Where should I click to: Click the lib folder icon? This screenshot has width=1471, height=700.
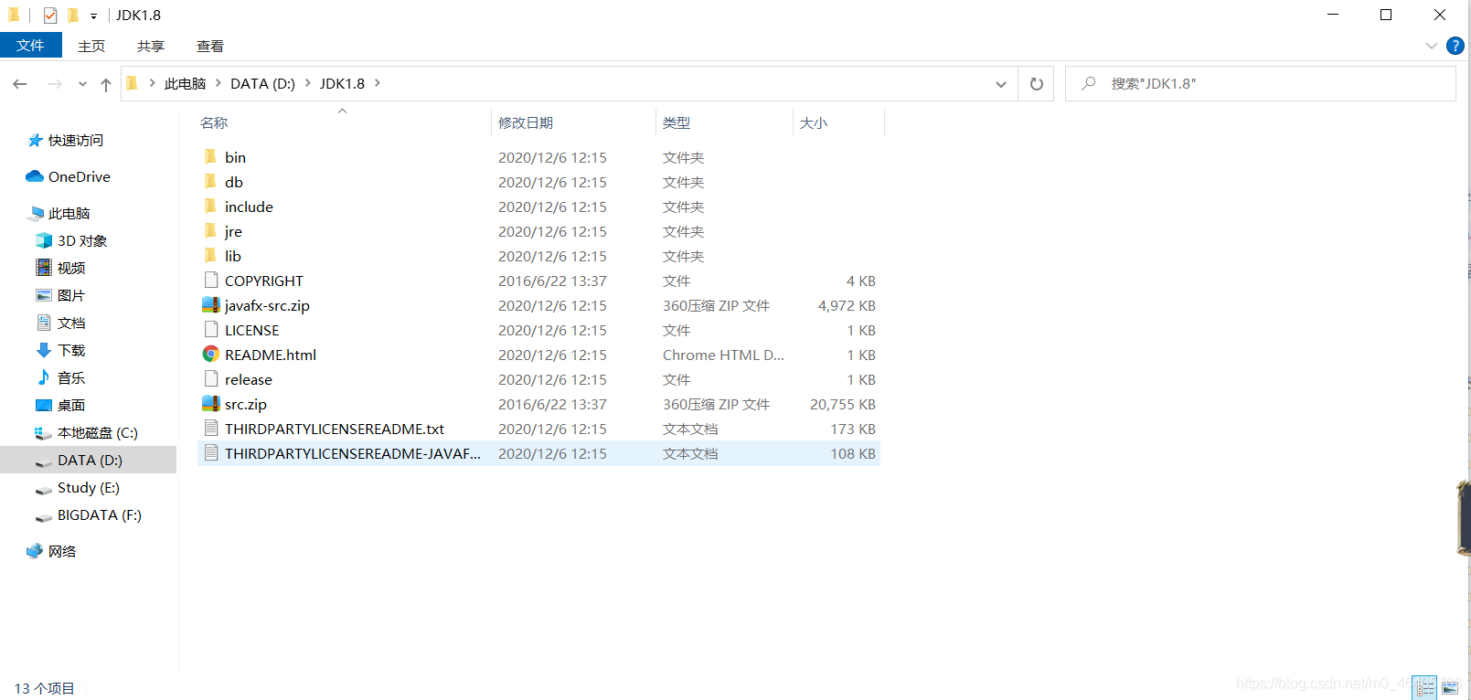point(210,255)
